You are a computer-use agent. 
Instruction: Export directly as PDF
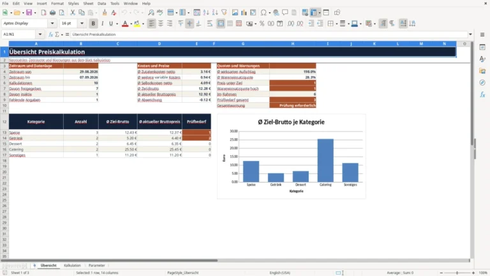(x=43, y=13)
